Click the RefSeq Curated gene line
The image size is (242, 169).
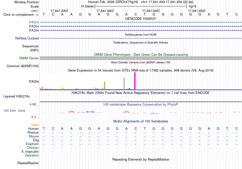(x=141, y=38)
